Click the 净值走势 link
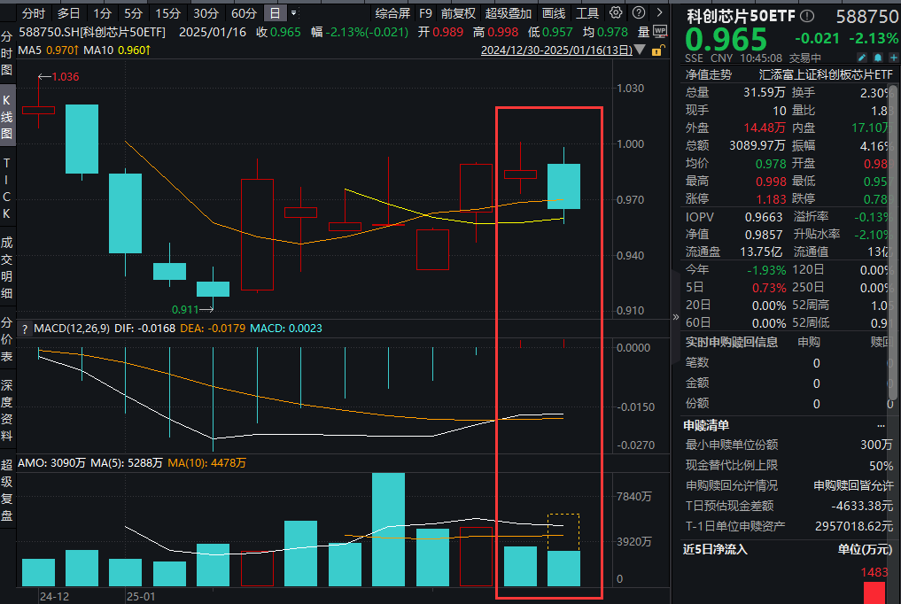The width and height of the screenshot is (901, 604). [709, 75]
